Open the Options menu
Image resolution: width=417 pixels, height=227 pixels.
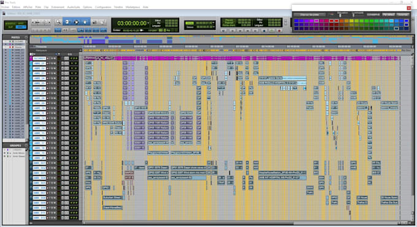pos(87,7)
